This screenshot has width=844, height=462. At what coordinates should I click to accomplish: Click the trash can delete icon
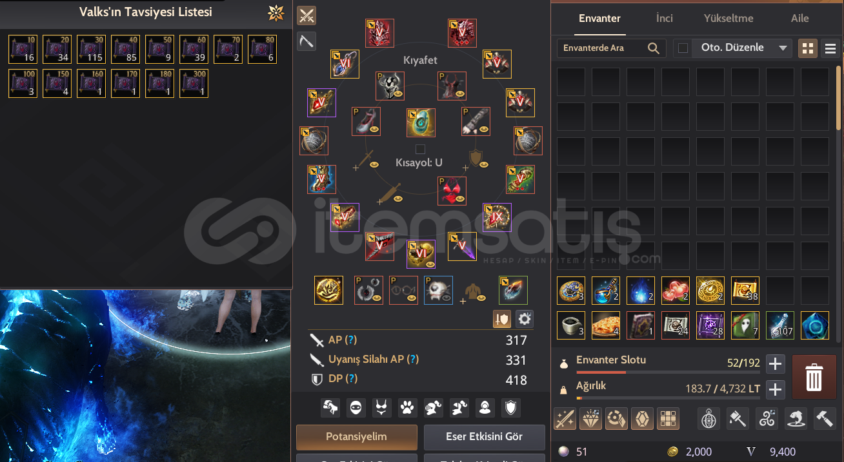(x=814, y=376)
